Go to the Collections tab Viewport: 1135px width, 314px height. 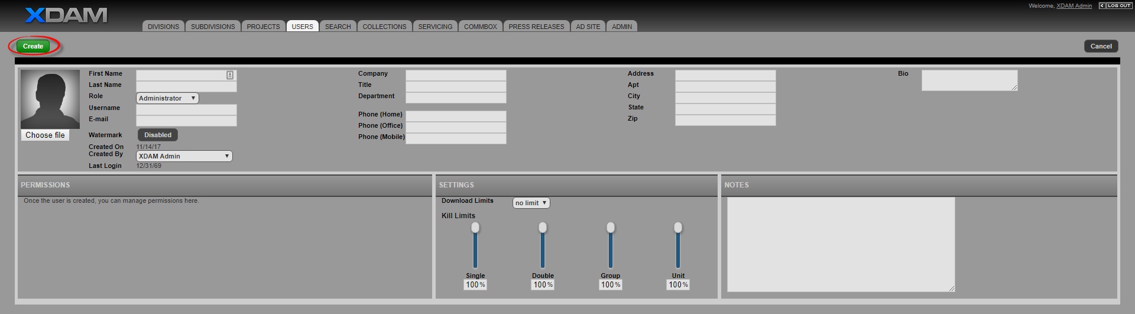[384, 27]
